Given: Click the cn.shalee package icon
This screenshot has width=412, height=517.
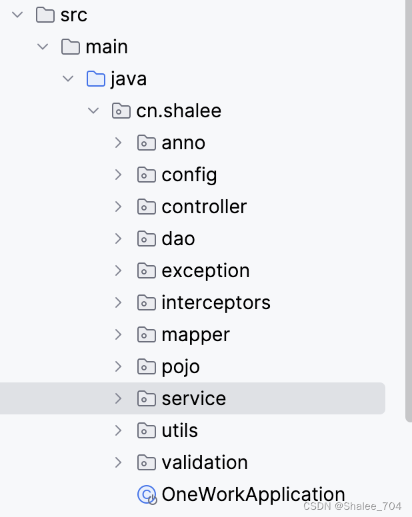Looking at the screenshot, I should coord(121,111).
